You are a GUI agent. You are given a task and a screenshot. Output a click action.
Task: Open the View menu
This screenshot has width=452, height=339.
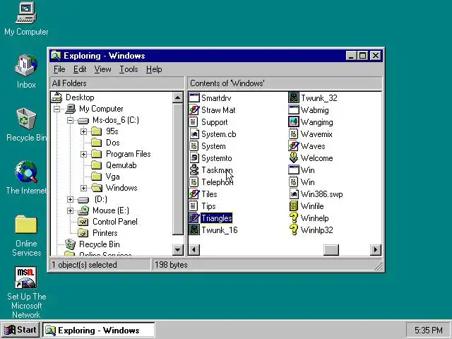(102, 69)
